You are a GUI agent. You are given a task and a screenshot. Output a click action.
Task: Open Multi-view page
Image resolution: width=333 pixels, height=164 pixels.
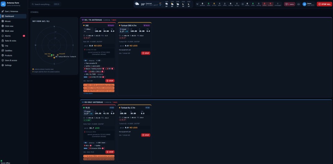coord(14,31)
